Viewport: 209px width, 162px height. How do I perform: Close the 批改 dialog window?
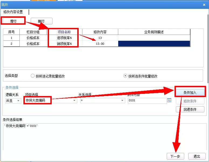pyautogui.click(x=204, y=5)
